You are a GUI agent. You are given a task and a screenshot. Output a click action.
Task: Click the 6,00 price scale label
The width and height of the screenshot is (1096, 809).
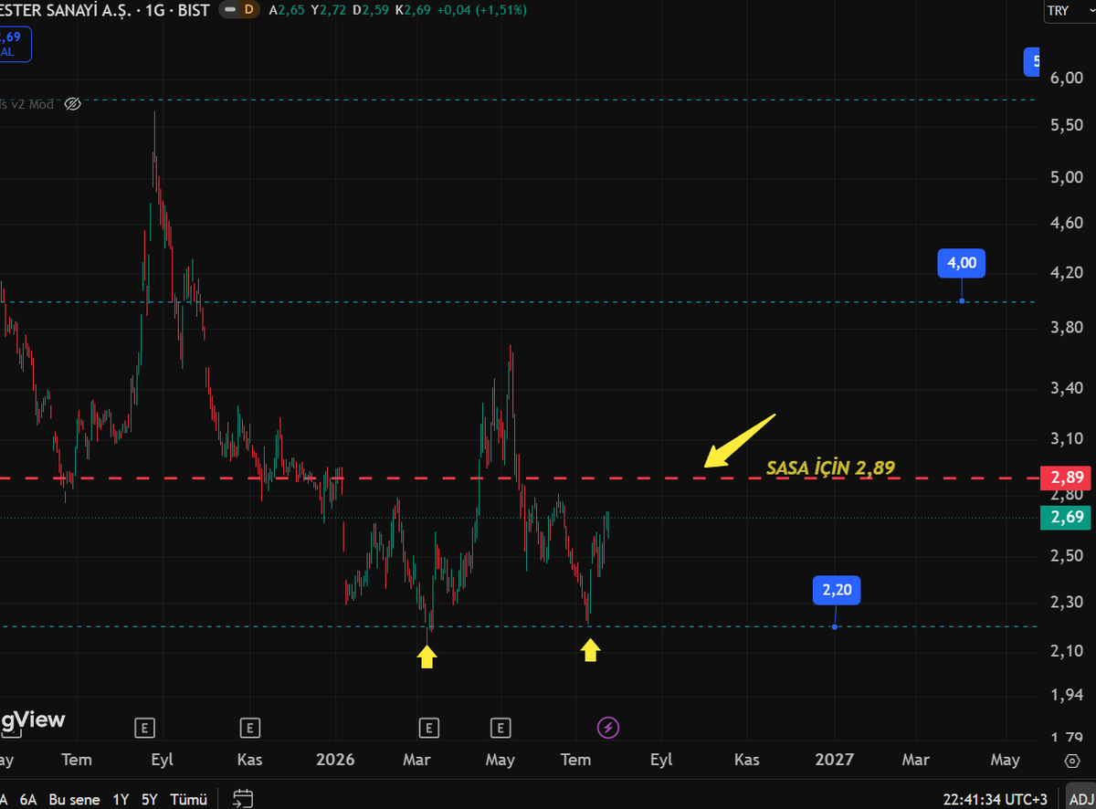coord(1067,79)
